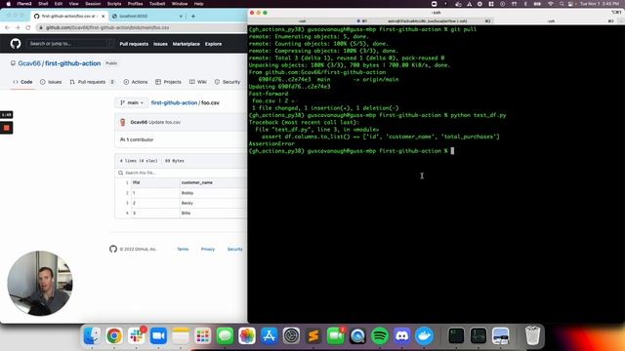Open Issues in GitHub header
Viewport: 625px width, 351px height.
pyautogui.click(x=160, y=44)
